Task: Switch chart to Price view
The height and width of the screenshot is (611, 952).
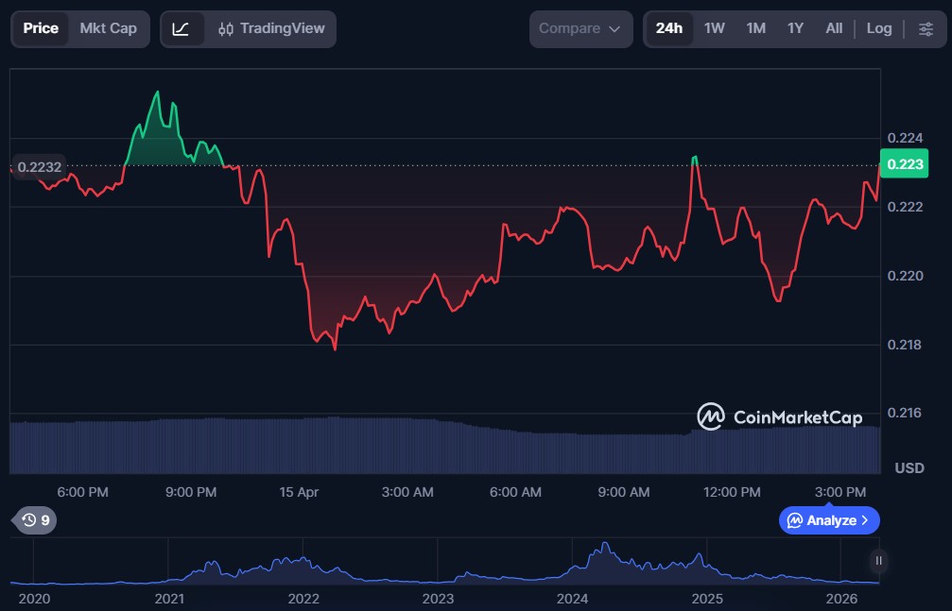Action: tap(41, 29)
